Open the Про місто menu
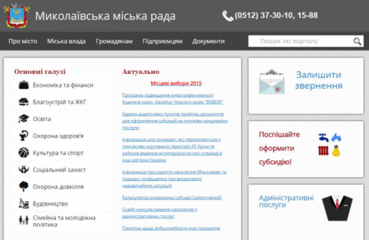 pyautogui.click(x=23, y=41)
